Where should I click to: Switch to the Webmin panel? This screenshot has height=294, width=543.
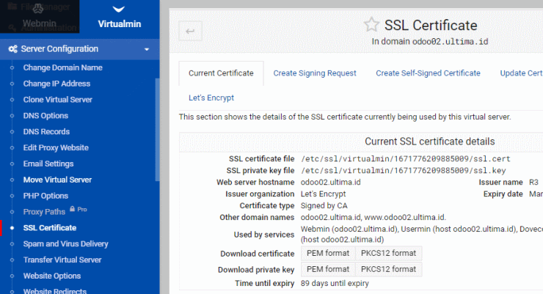40,17
